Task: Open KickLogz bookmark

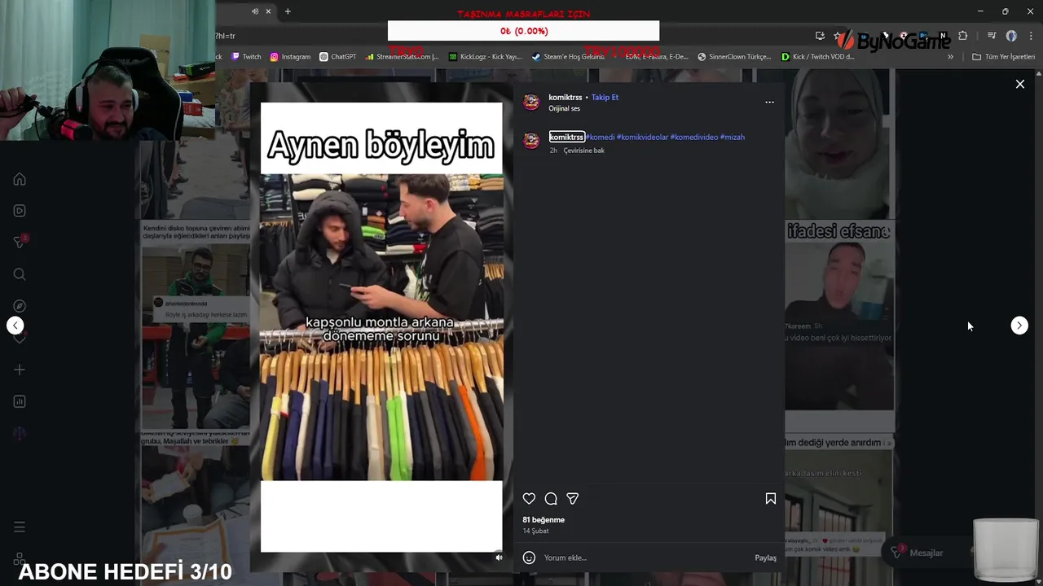Action: click(486, 57)
